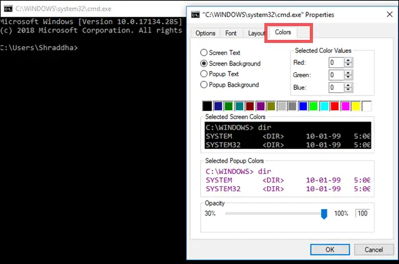Screen dimensions: 399x264
Task: Pick the bright blue color swatch
Action: [x=303, y=106]
